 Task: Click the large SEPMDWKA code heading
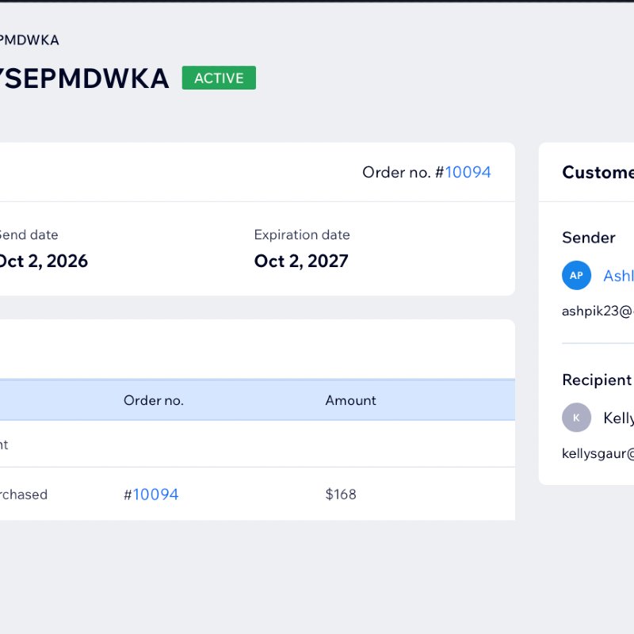(84, 78)
